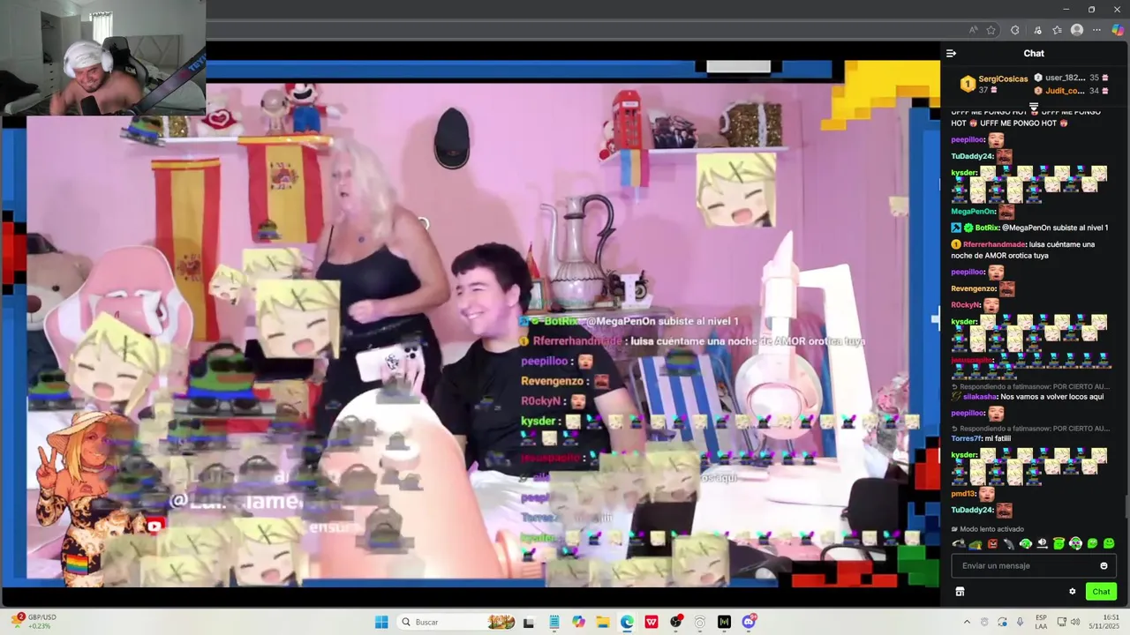
Task: Click username Revengenzo in chat
Action: [974, 288]
